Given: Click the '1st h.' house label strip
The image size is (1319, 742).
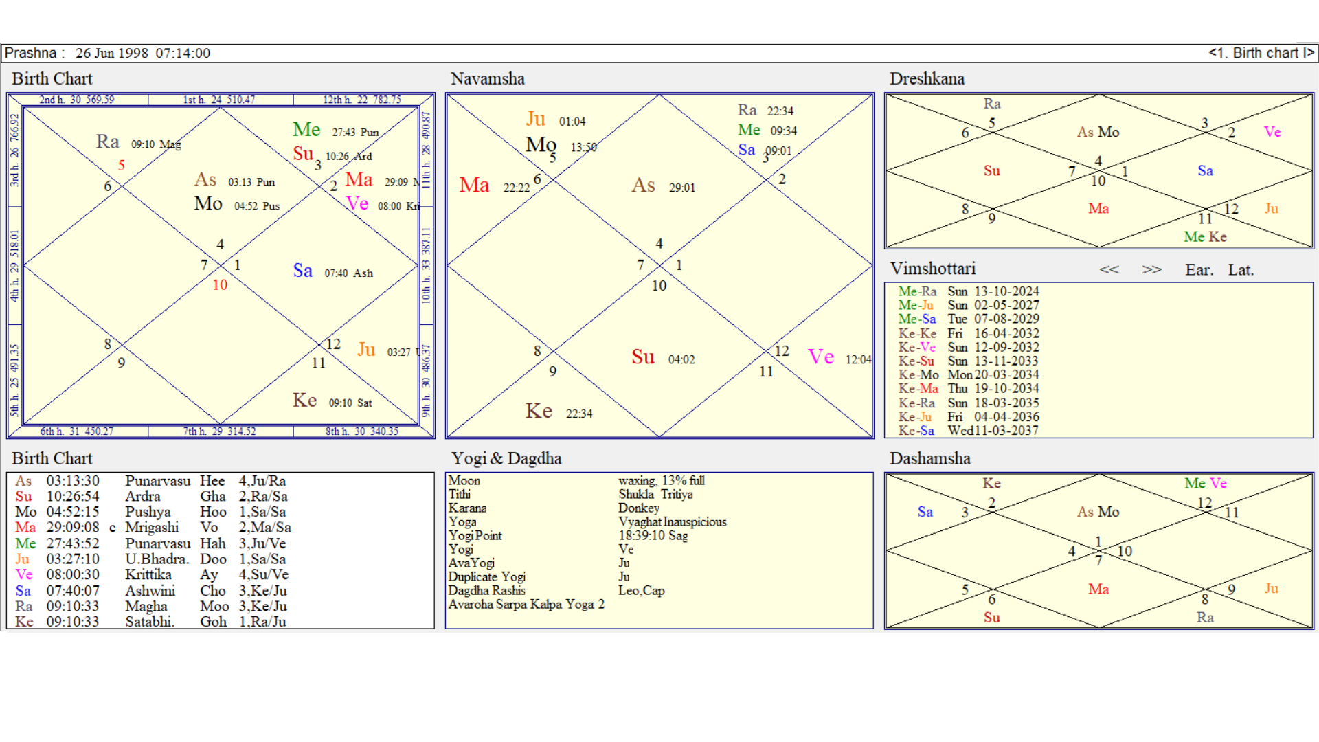Looking at the screenshot, I should [x=219, y=100].
